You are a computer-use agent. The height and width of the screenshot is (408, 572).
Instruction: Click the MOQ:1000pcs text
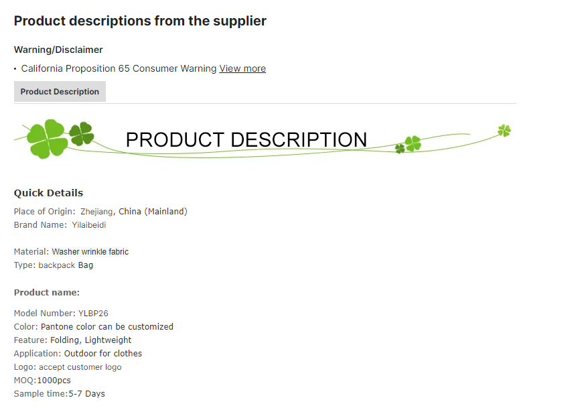pos(42,381)
